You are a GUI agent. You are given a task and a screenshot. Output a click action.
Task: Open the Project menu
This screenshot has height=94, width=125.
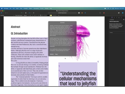(30, 9)
